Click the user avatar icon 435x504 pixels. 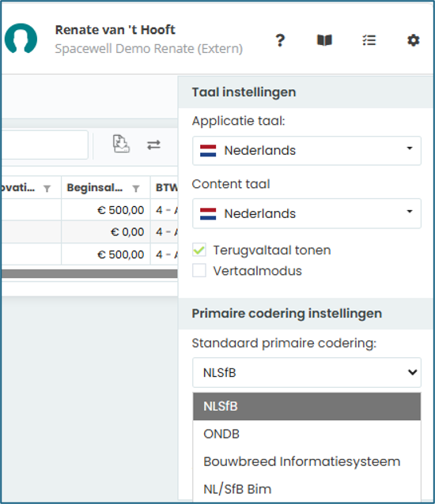pyautogui.click(x=21, y=38)
